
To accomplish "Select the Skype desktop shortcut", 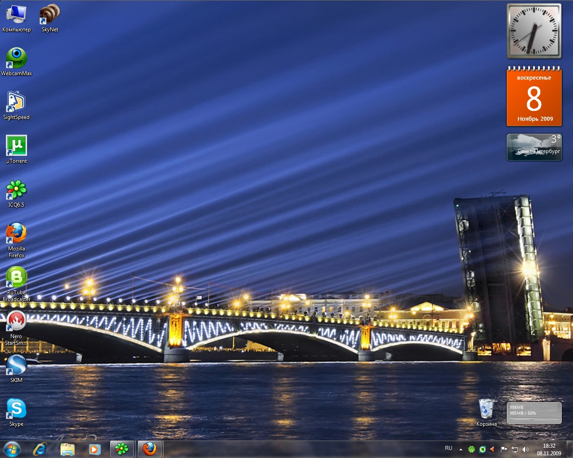I will [x=17, y=413].
